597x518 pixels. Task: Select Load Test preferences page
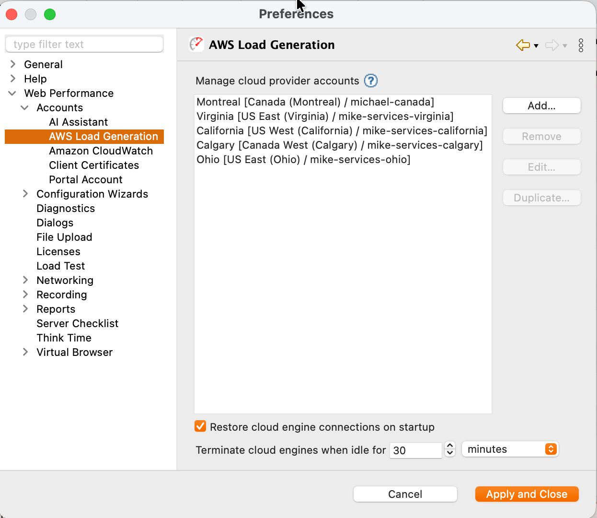[61, 266]
